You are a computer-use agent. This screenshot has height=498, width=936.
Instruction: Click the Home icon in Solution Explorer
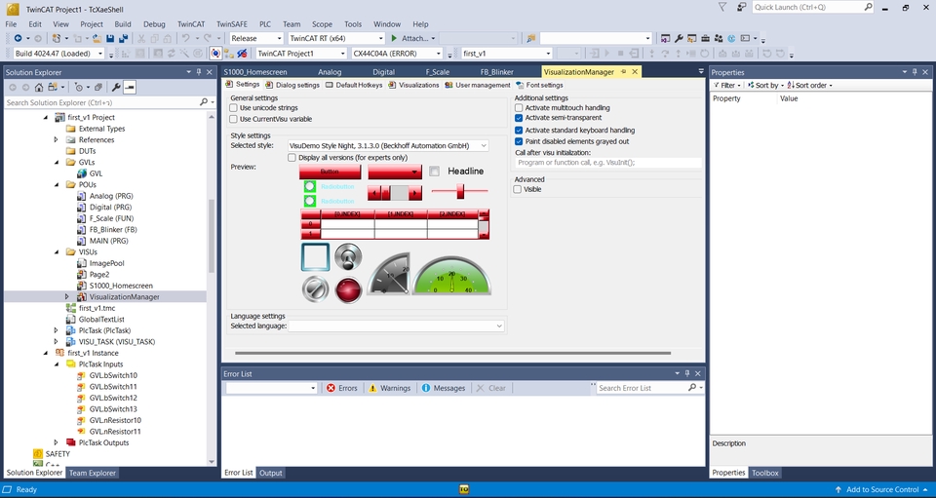[39, 88]
